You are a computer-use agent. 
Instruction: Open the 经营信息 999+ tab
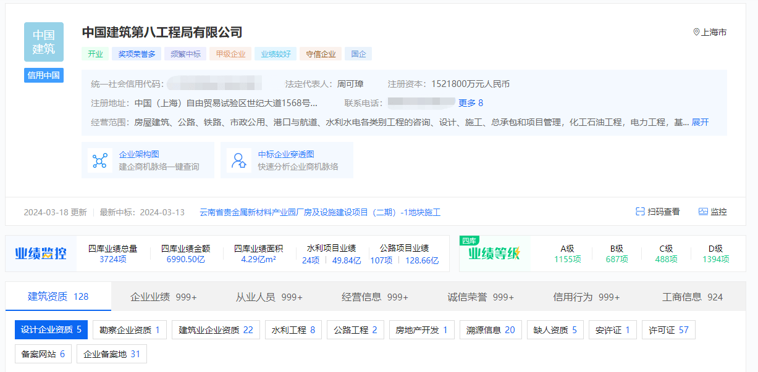click(x=375, y=297)
